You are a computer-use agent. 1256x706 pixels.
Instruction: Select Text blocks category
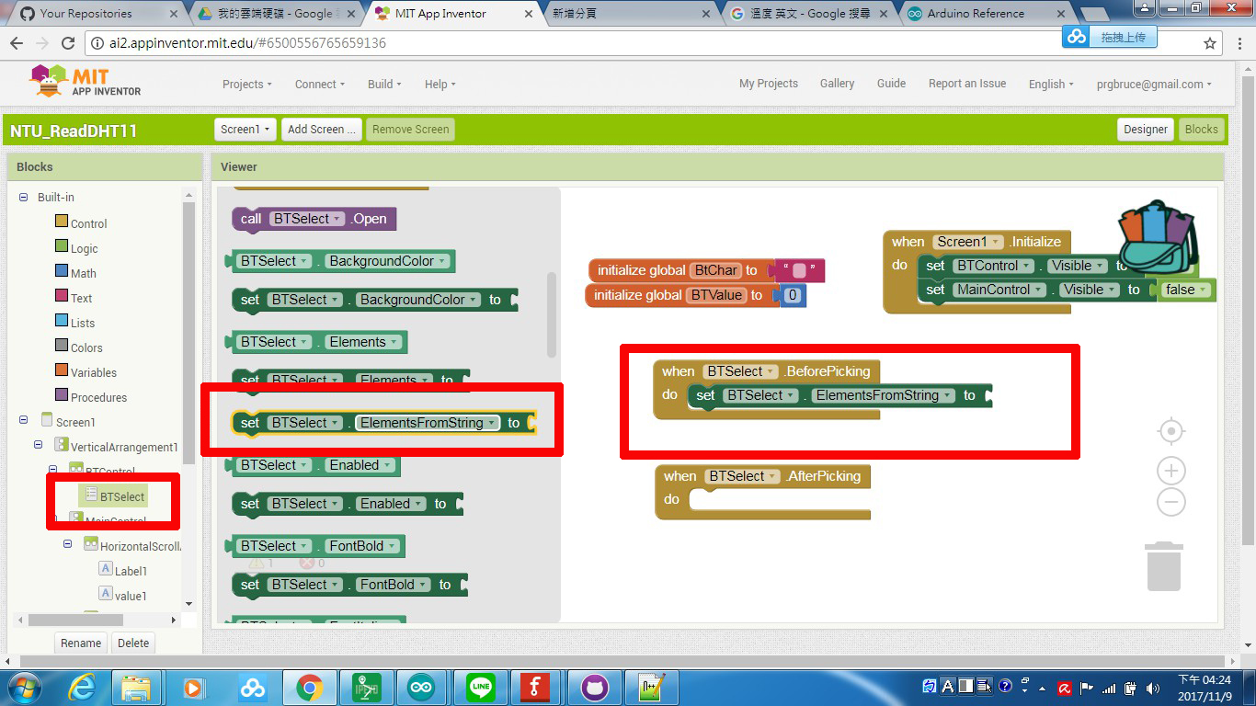[81, 298]
